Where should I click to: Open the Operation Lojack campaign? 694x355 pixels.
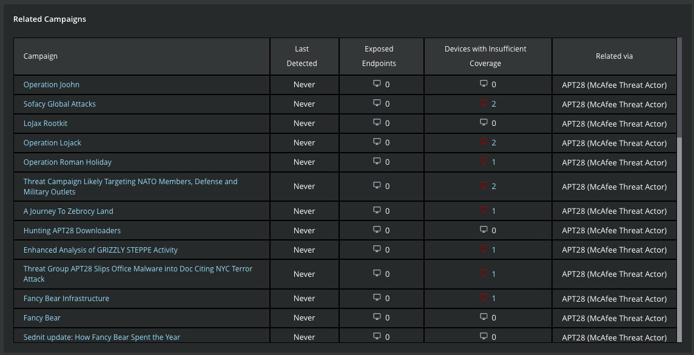[52, 143]
